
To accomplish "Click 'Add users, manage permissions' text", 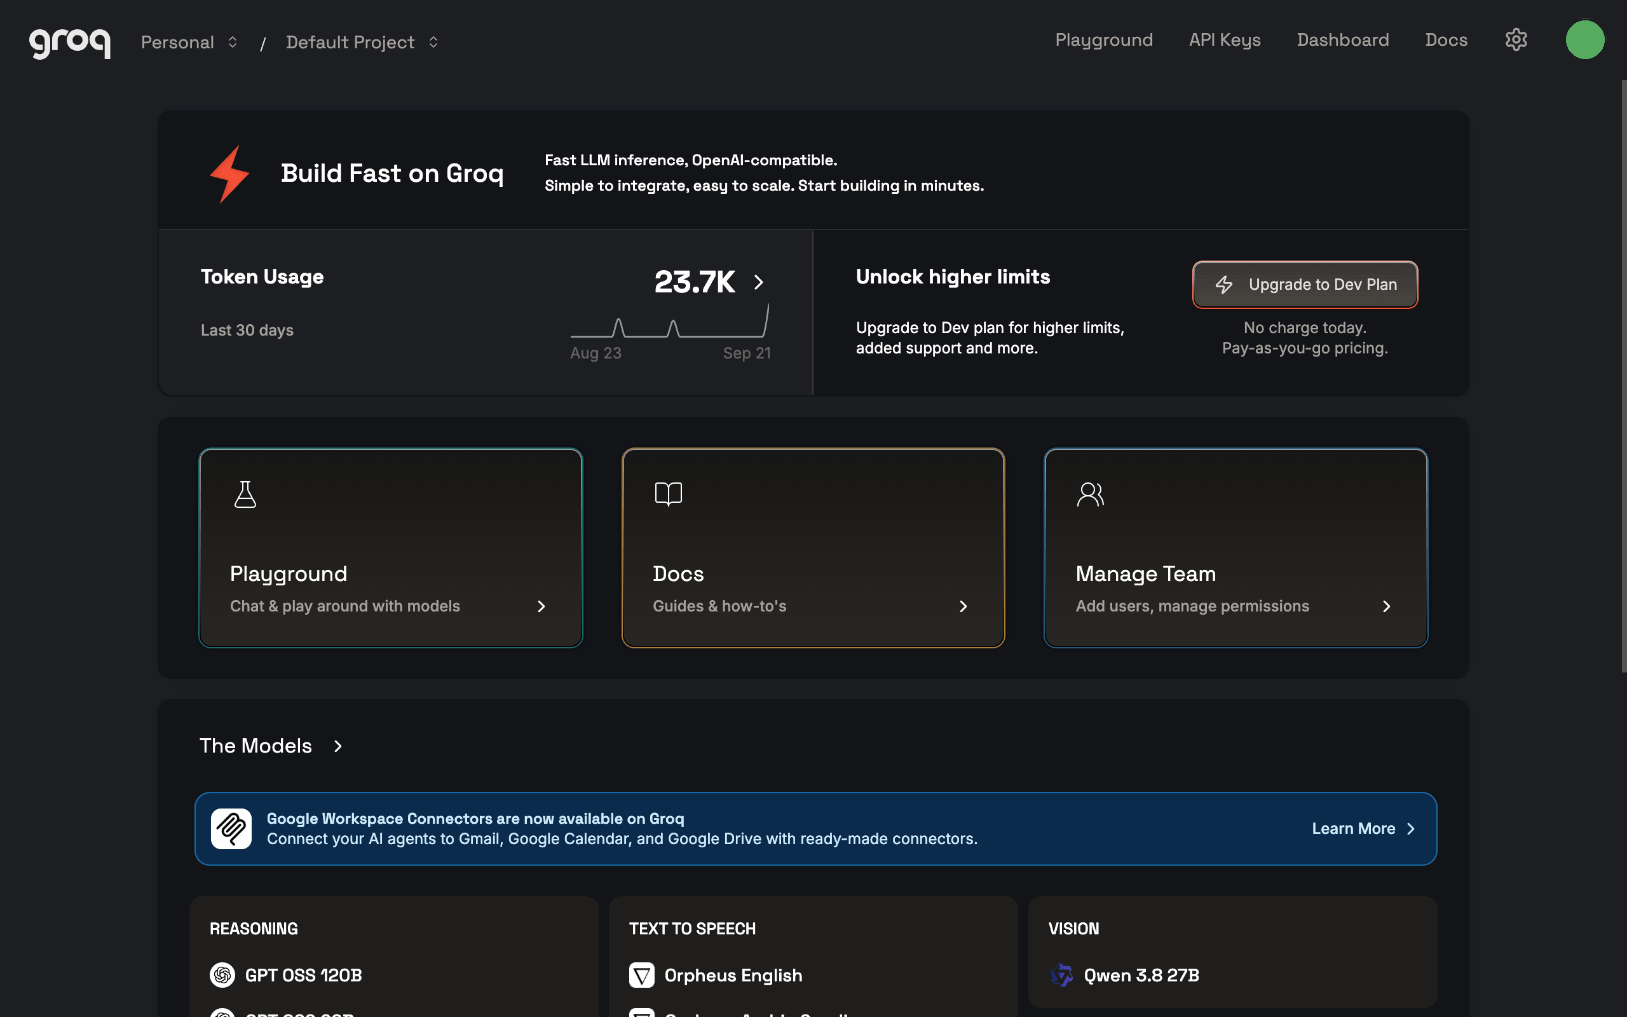I will pos(1193,606).
